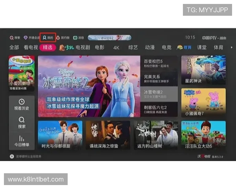Open 观看历史 clock icon in sidebar

[22, 102]
